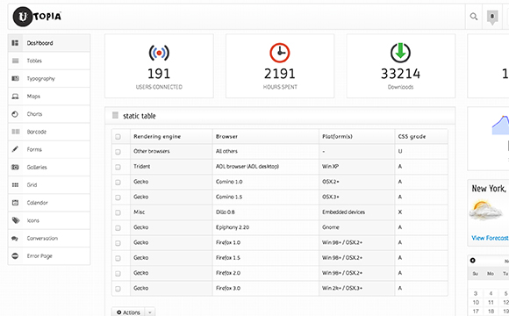This screenshot has width=509, height=316.
Task: Click the users connected broadcast icon
Action: click(x=159, y=53)
